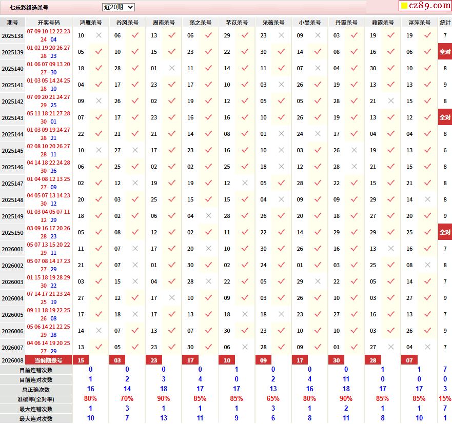This screenshot has width=452, height=424.
Task: Click the period number 2025138
Action: click(12, 36)
